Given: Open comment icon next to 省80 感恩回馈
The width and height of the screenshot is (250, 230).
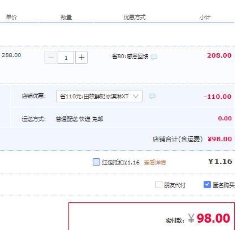Looking at the screenshot, I should click(154, 57).
